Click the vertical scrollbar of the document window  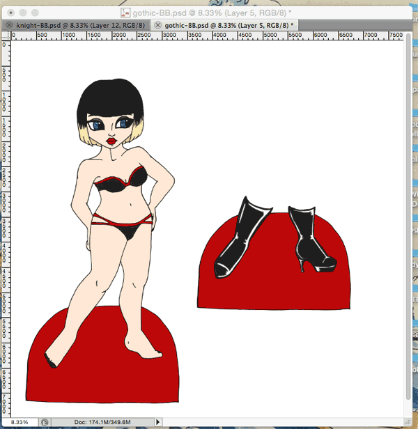pyautogui.click(x=408, y=216)
